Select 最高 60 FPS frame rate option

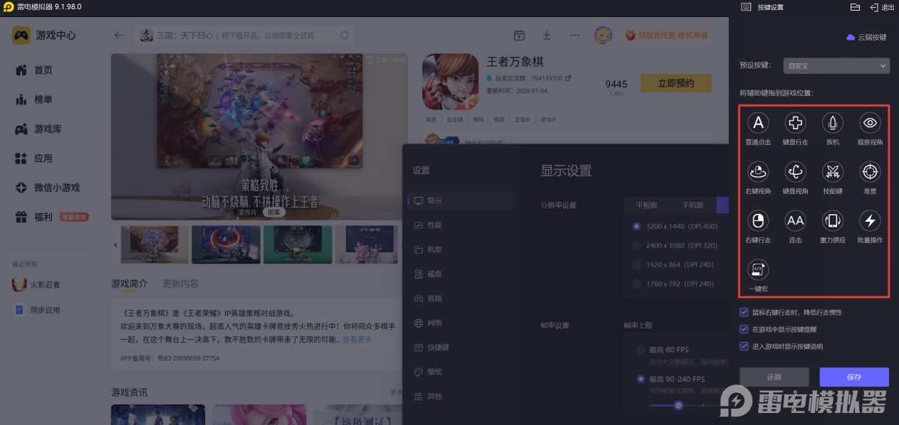click(x=641, y=350)
